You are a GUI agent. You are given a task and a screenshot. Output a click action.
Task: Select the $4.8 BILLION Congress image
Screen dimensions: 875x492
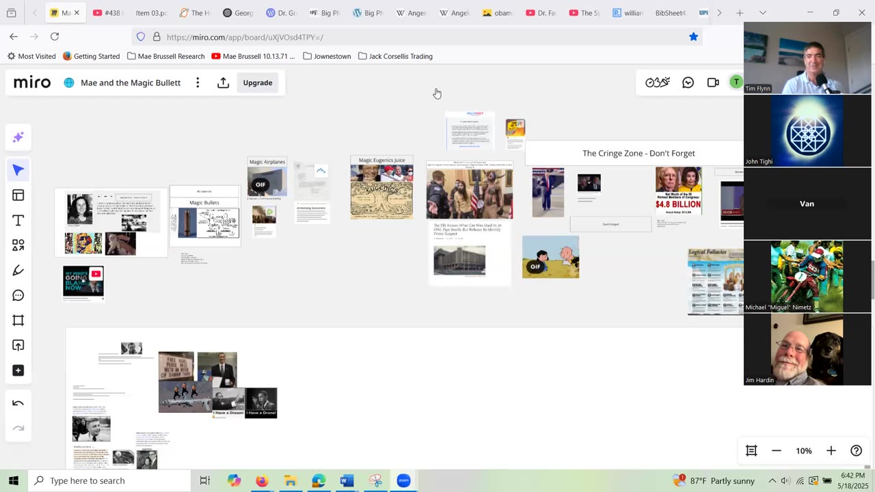click(678, 191)
